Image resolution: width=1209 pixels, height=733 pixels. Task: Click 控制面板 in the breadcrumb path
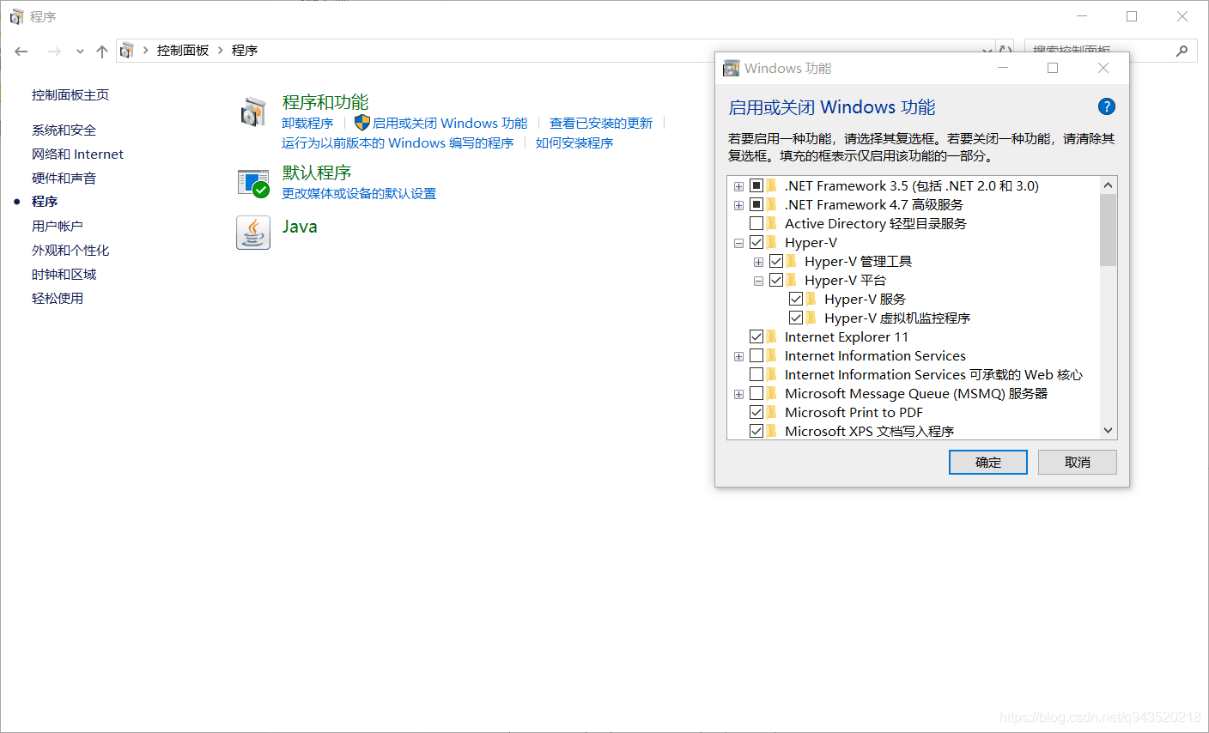point(183,51)
